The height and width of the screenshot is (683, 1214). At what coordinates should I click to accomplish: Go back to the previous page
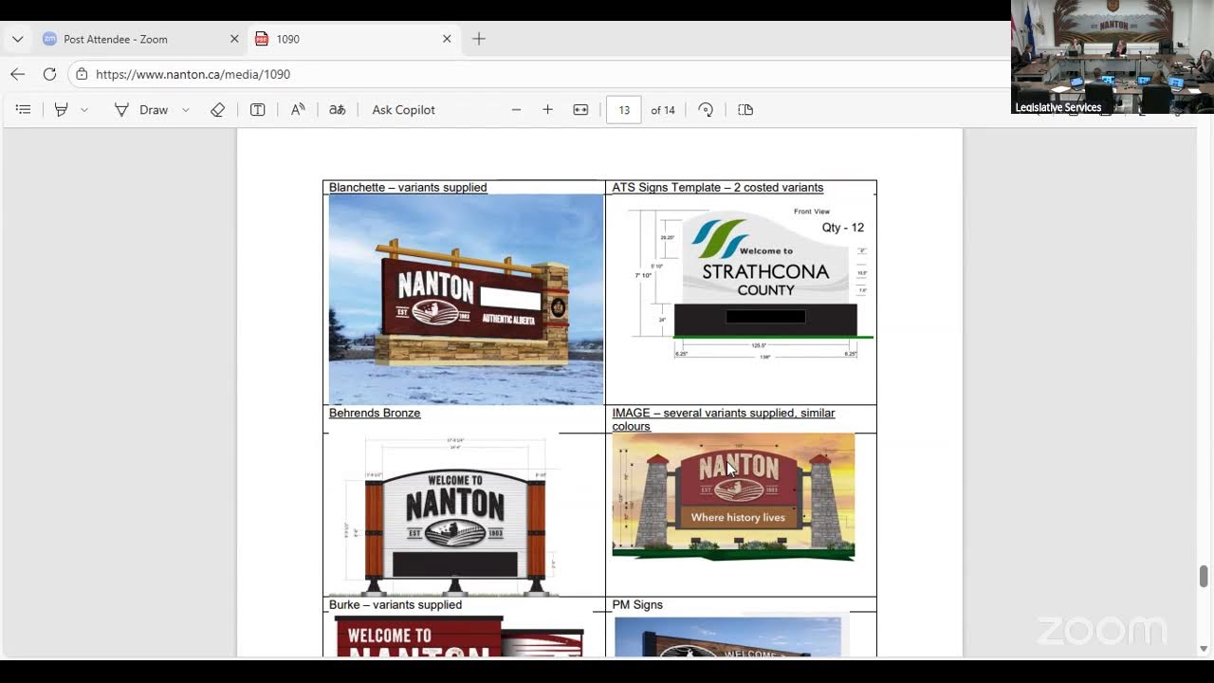[17, 74]
